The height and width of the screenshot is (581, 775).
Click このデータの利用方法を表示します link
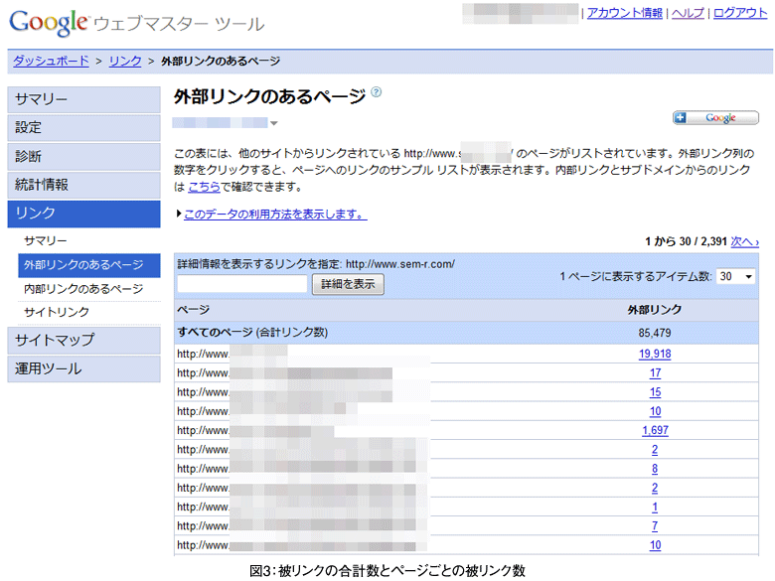click(x=275, y=214)
